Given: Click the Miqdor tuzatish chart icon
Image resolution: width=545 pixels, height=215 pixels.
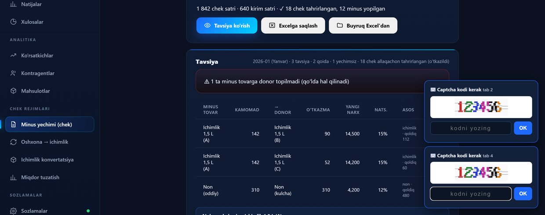Looking at the screenshot, I should [x=13, y=177].
